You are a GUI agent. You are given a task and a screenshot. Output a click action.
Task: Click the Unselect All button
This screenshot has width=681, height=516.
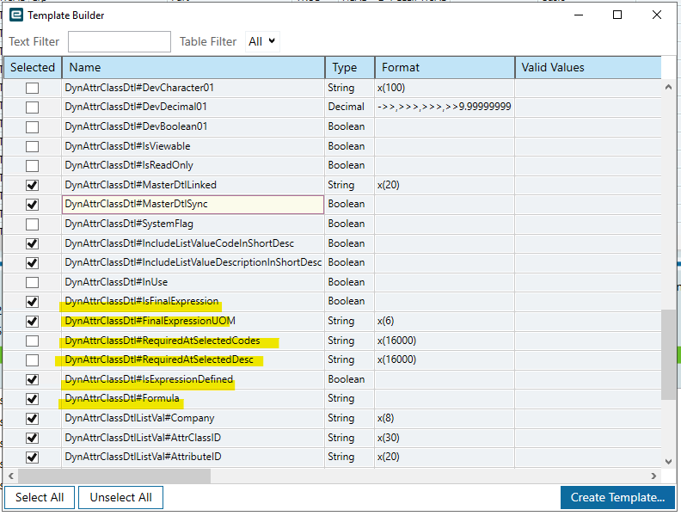click(120, 497)
